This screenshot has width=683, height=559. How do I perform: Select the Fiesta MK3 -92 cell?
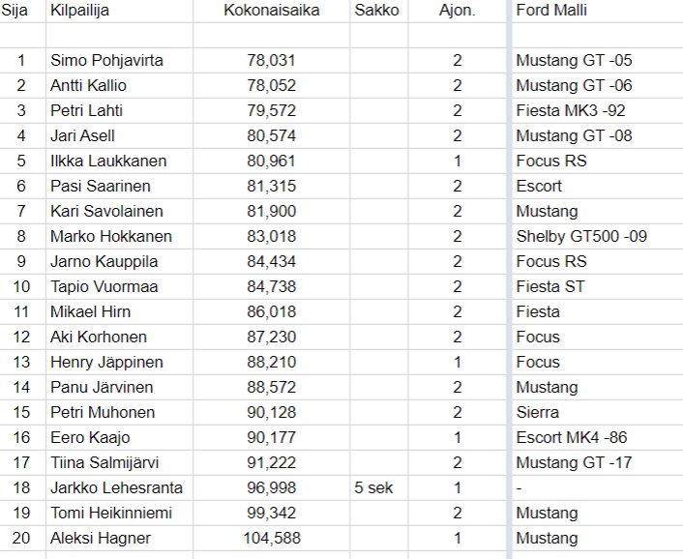pyautogui.click(x=571, y=110)
